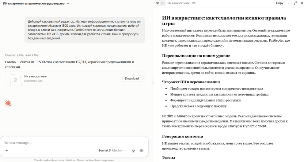Open the Ии в маркетинге document card
Image resolution: width=304 pixels, height=162 pixels.
[x=75, y=78]
